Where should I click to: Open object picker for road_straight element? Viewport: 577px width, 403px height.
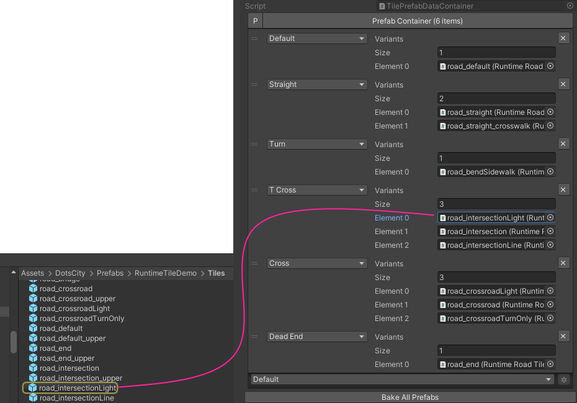(x=550, y=112)
